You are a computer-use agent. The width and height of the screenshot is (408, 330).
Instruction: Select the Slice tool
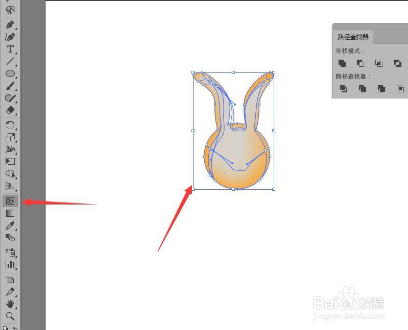[x=10, y=292]
